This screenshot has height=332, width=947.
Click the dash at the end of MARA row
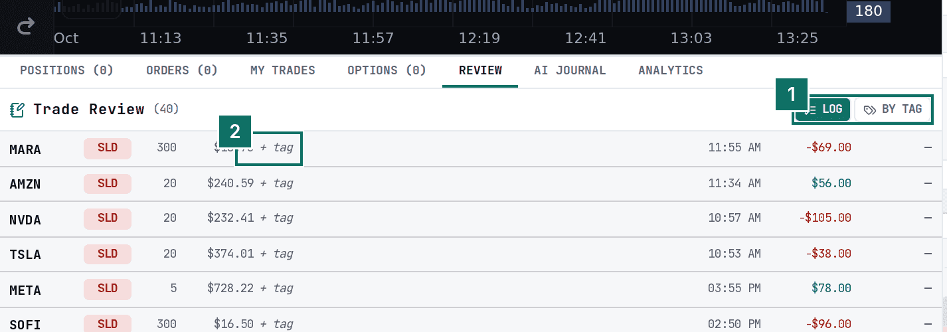[928, 147]
